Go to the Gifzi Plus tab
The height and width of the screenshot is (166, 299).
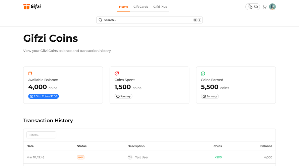coord(160,7)
